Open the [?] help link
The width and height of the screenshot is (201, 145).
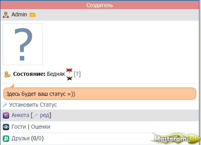pos(77,74)
